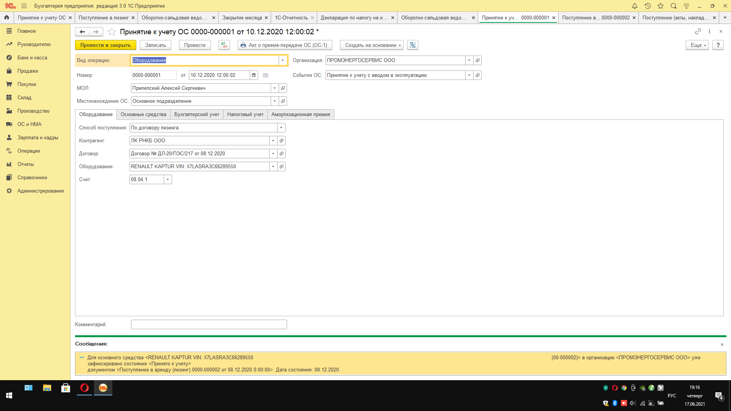Open the МОЛ field's linked record icon
The height and width of the screenshot is (411, 731).
point(283,88)
